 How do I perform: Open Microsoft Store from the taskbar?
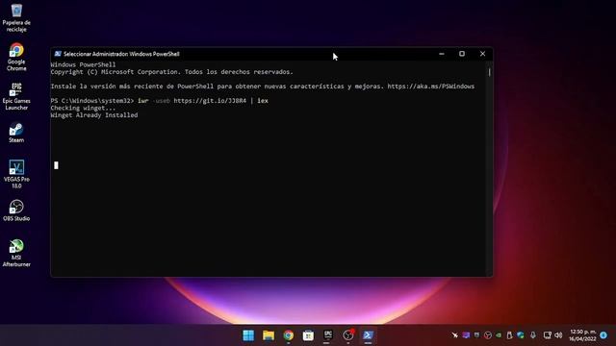point(308,335)
